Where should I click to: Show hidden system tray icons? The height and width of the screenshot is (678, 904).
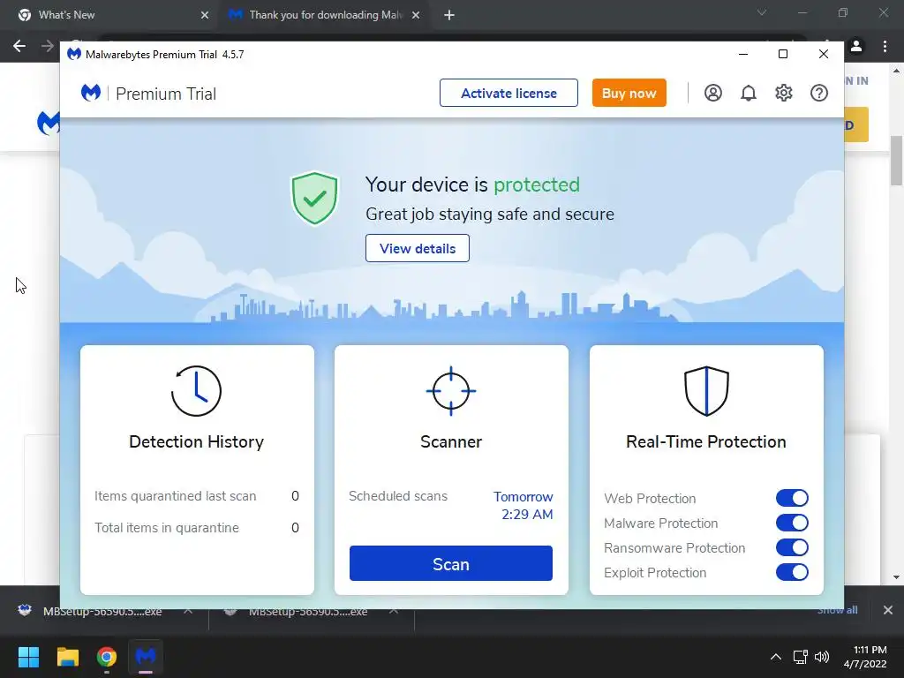[776, 657]
